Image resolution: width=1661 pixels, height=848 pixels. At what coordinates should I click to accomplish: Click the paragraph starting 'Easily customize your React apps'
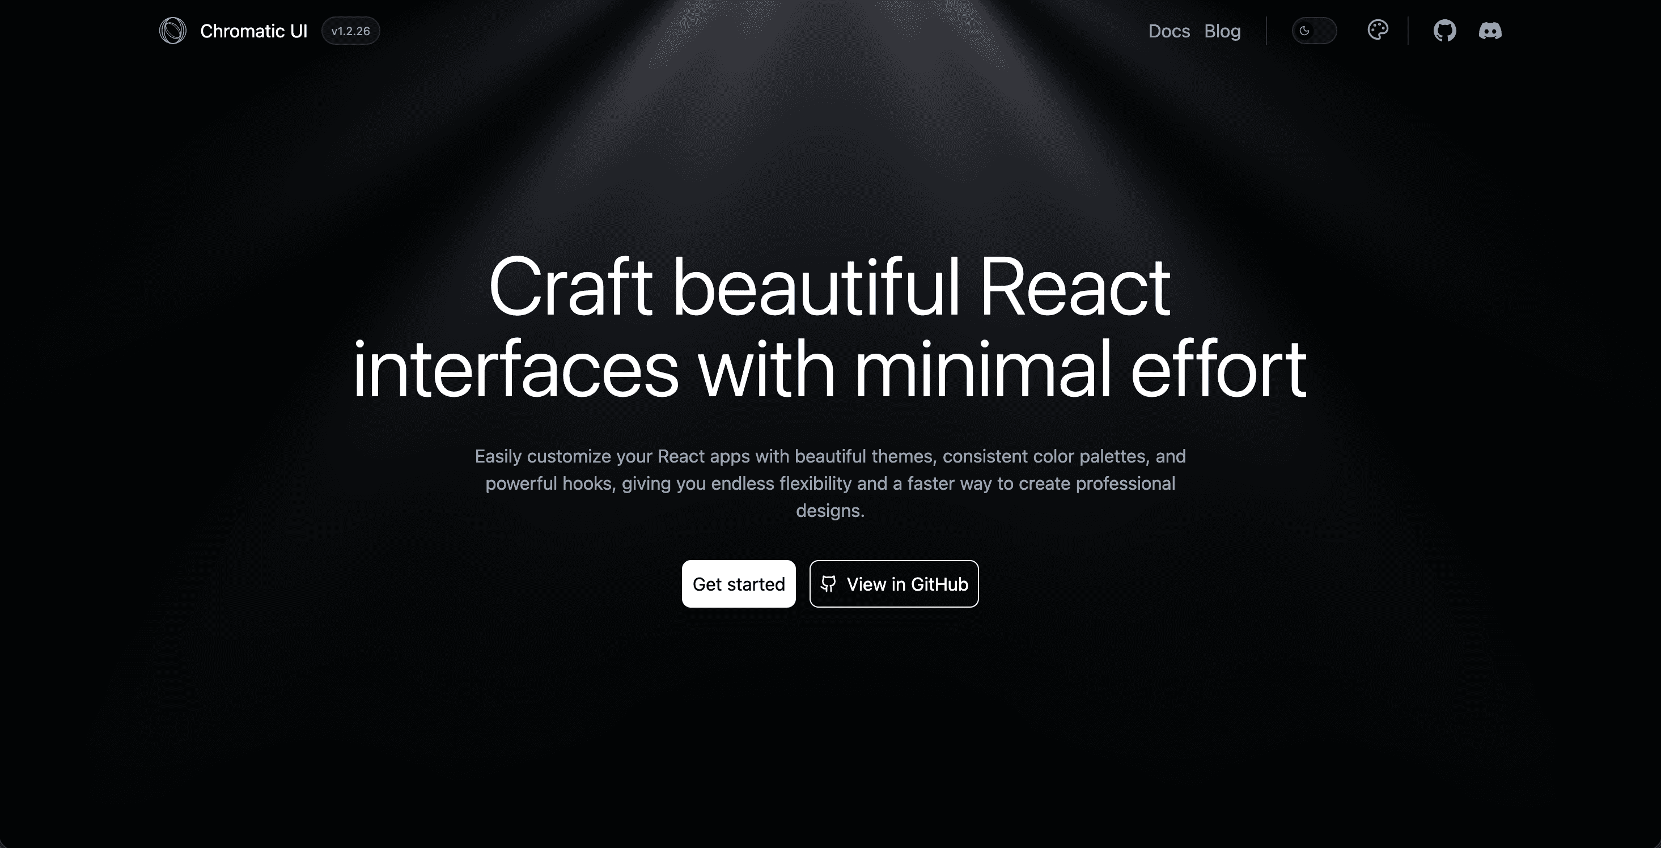(830, 484)
